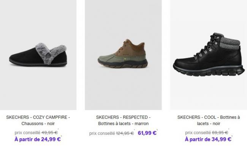Click the 'À partir de 34,99 €' price
The width and height of the screenshot is (247, 153).
[208, 139]
